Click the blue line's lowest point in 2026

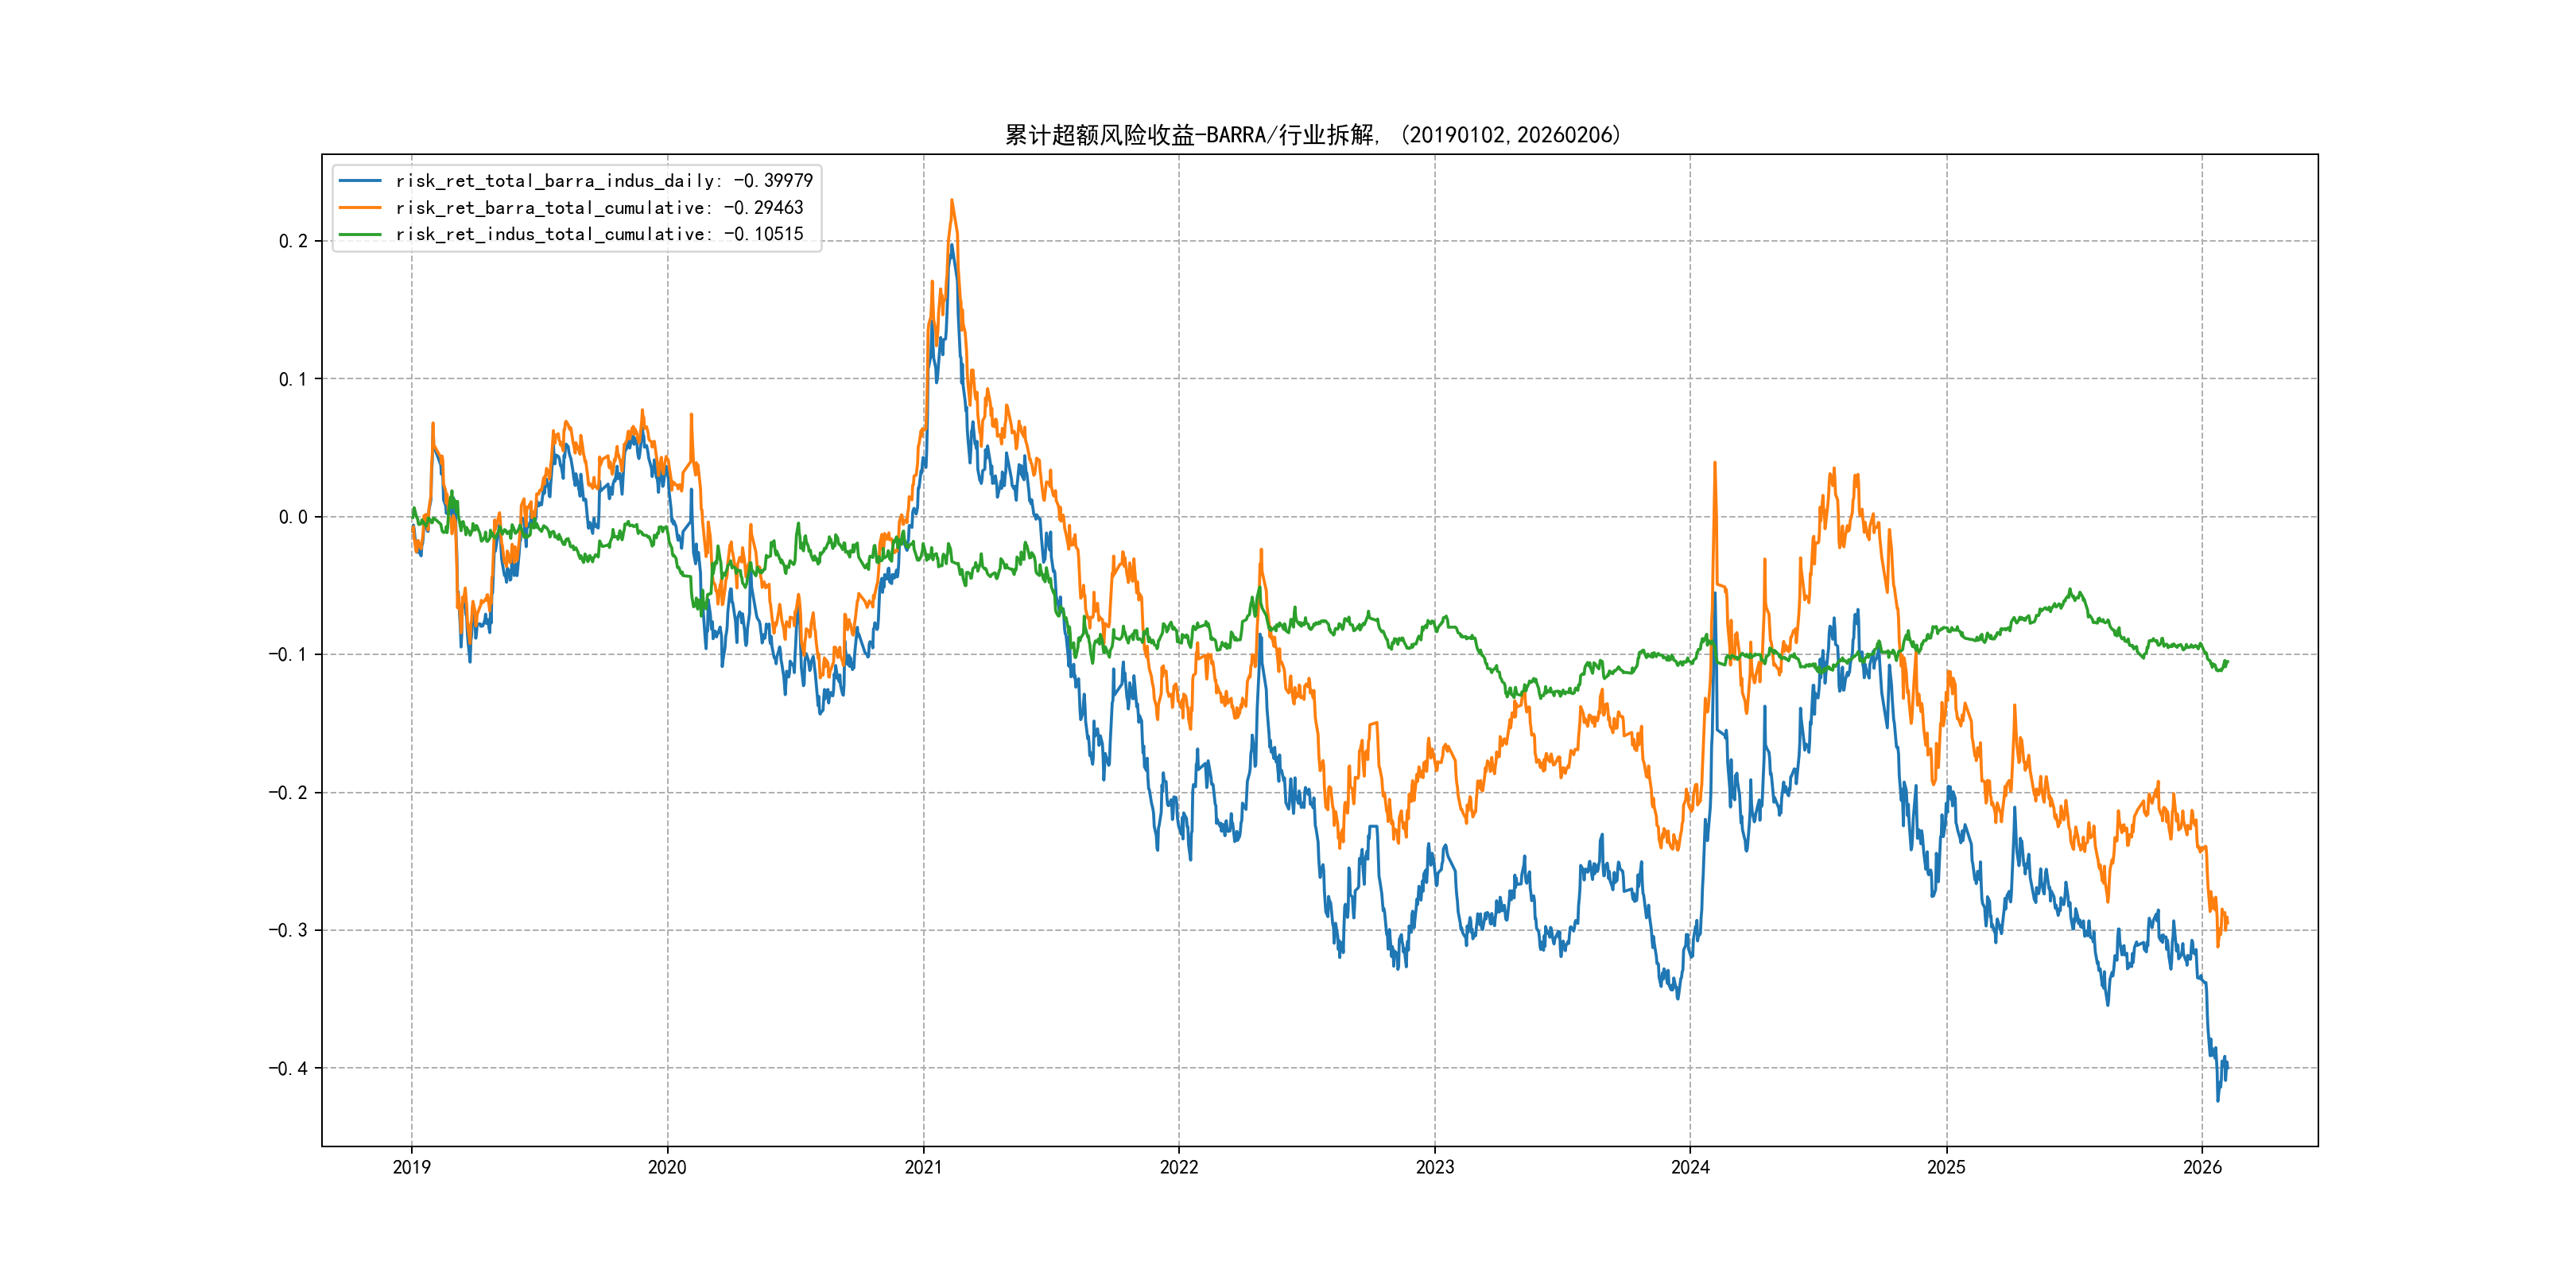click(2217, 1101)
